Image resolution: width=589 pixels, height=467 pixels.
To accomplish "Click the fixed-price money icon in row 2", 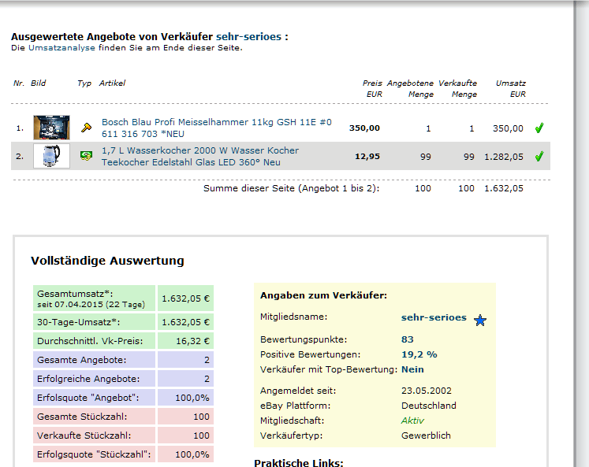I will pos(87,156).
